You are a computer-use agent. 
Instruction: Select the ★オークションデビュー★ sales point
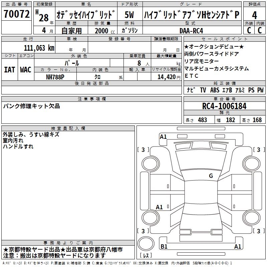(x=214, y=46)
